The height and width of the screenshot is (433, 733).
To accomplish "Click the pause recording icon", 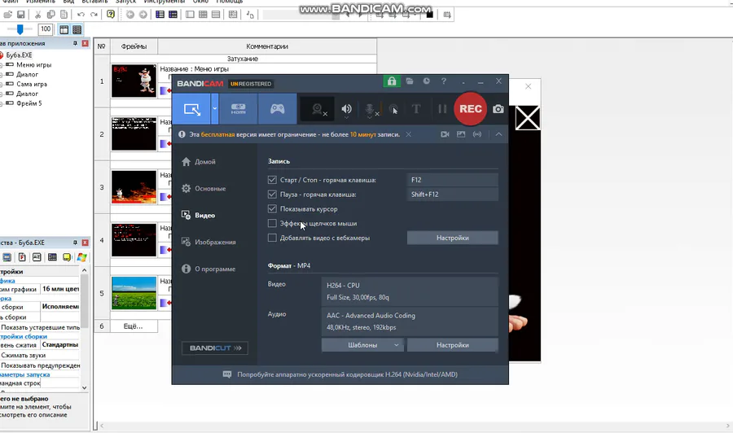I will 442,109.
